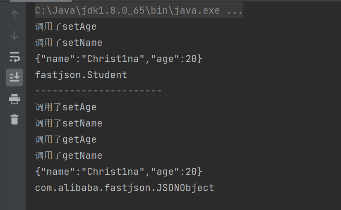Print the console output using printer icon
The width and height of the screenshot is (341, 210).
tap(14, 99)
